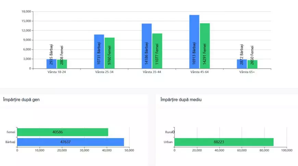Click the blue Bărbați horizontal bar, 47637
This screenshot has width=298, height=166.
pos(70,142)
